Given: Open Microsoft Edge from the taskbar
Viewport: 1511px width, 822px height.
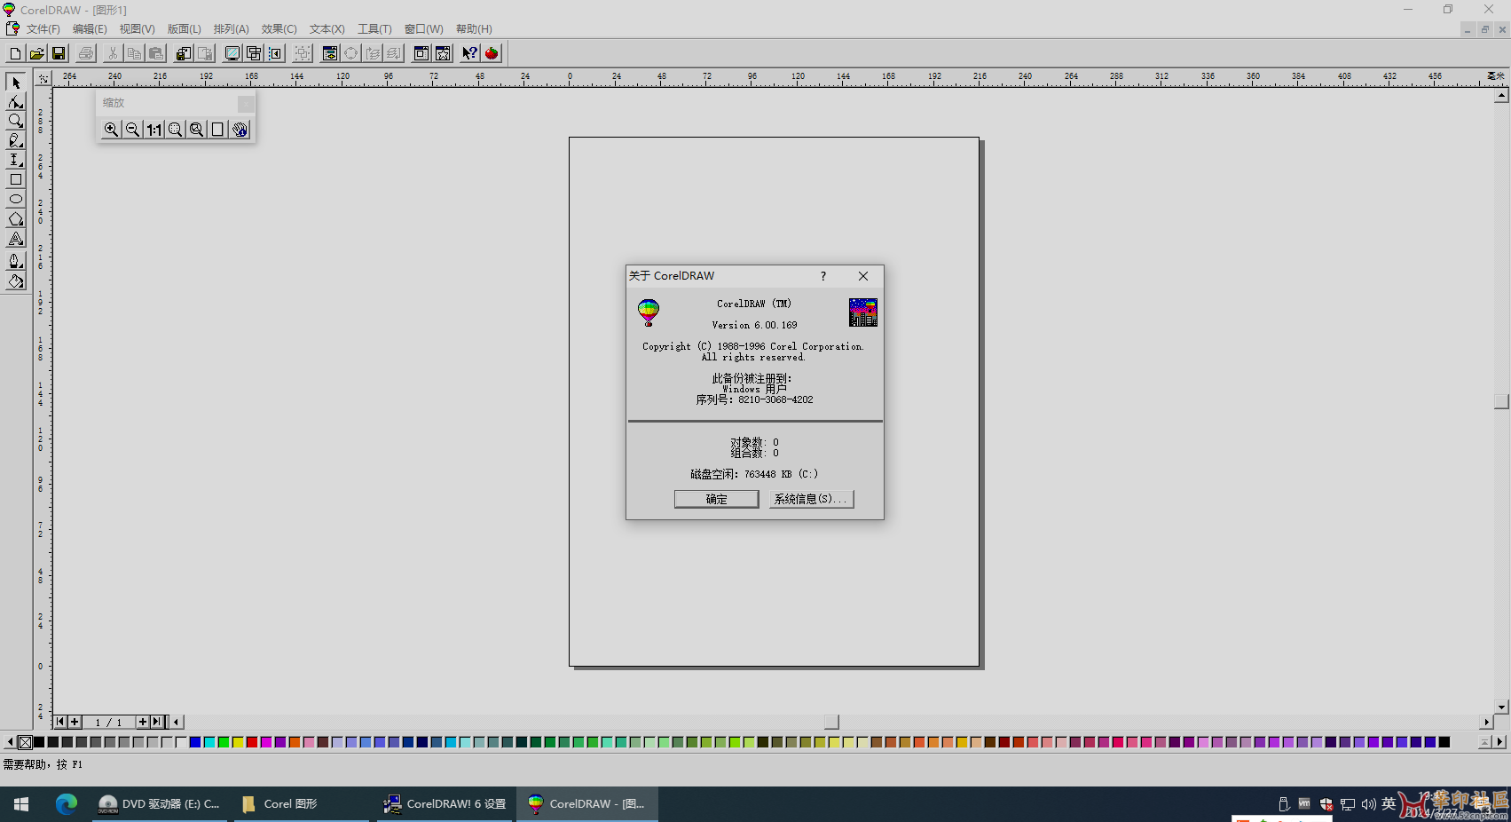Looking at the screenshot, I should tap(67, 804).
